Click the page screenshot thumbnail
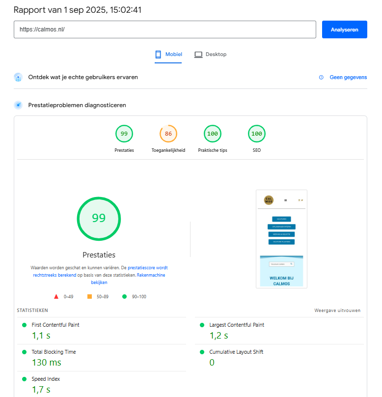Viewport: 382px width, 397px height. tap(281, 239)
